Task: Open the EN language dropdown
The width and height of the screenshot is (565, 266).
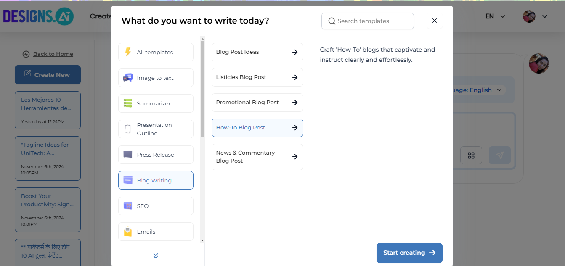Action: click(494, 16)
